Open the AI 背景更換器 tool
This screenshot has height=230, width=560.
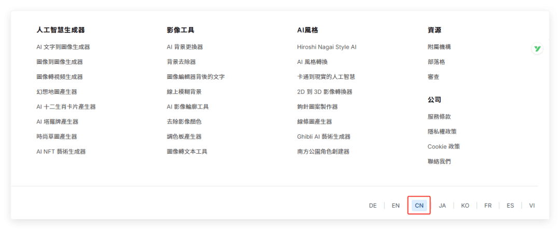[185, 47]
